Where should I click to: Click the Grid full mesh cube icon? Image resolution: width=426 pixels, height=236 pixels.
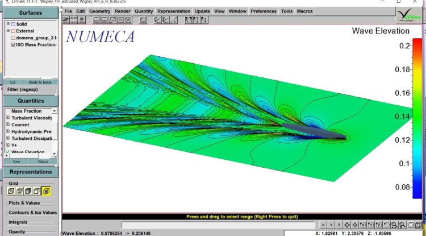19,191
